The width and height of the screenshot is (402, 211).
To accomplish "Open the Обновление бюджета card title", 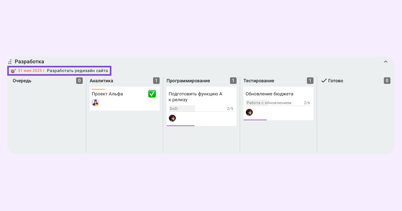I will click(269, 94).
